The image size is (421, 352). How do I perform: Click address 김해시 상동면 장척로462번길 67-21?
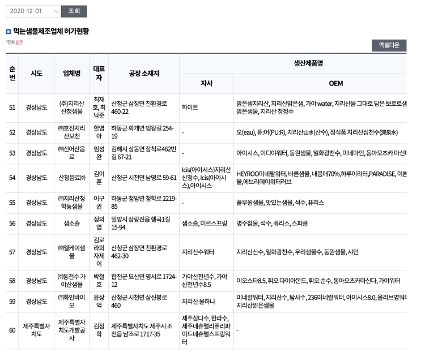click(144, 153)
